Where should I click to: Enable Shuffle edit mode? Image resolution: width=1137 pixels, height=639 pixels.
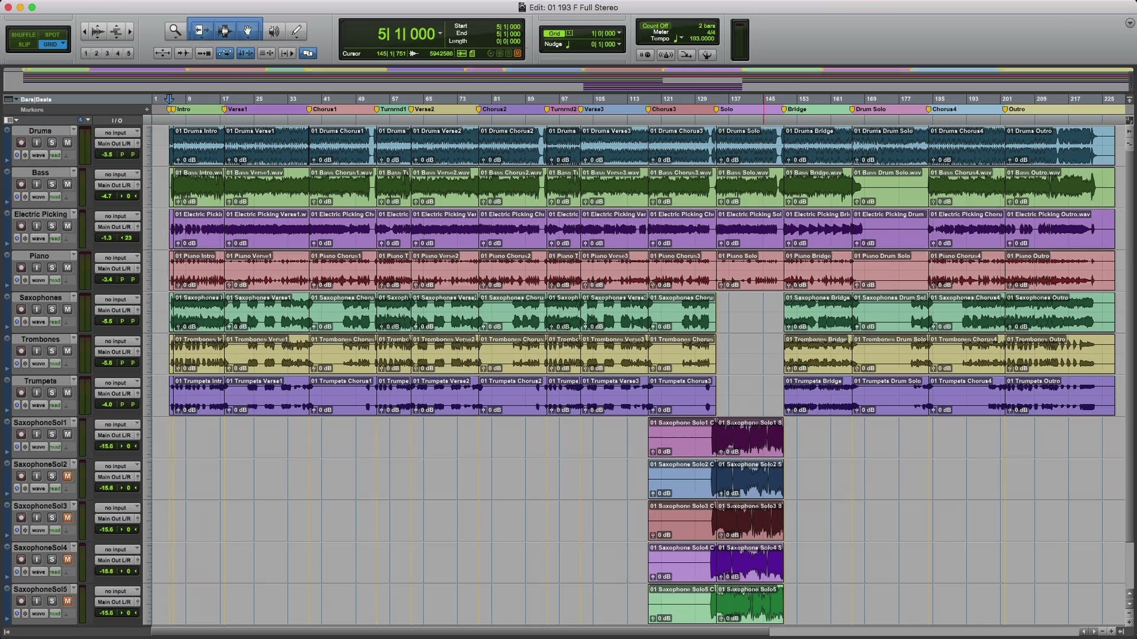[24, 34]
